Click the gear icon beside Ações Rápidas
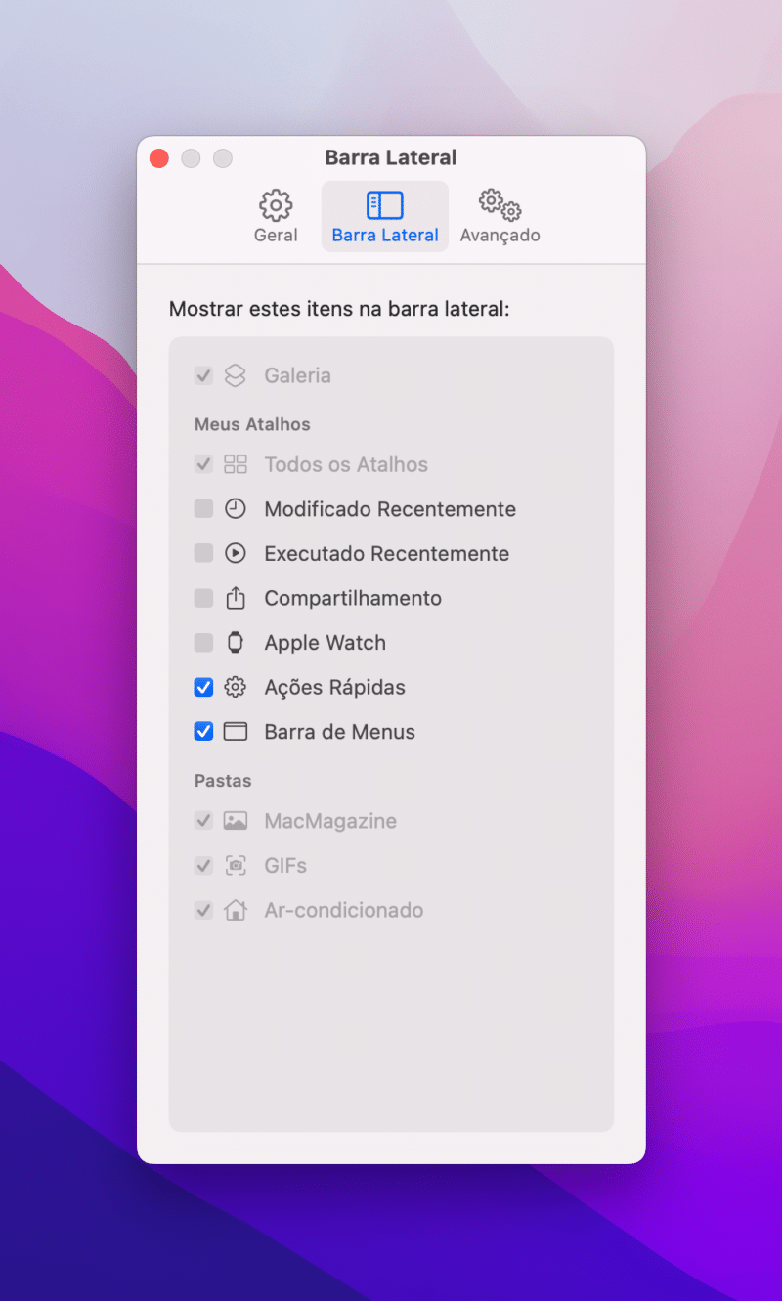 (235, 687)
